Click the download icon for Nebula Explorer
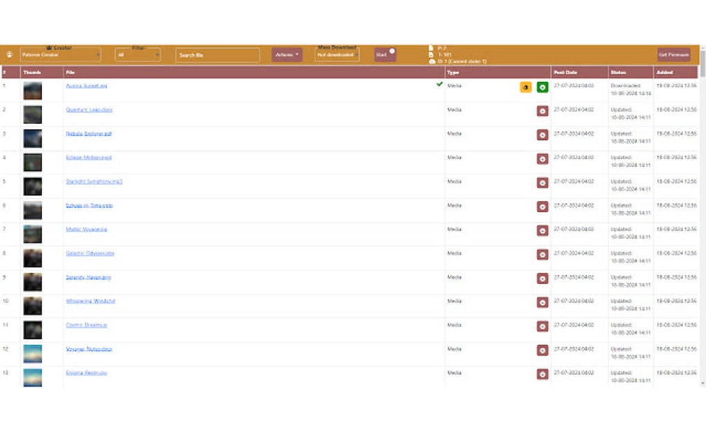 coord(543,134)
